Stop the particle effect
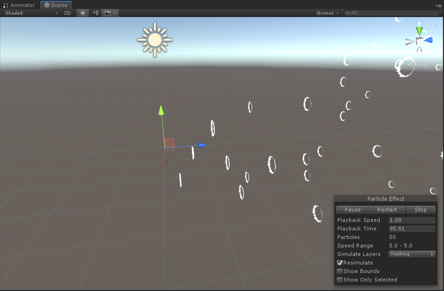This screenshot has width=444, height=291. click(420, 210)
